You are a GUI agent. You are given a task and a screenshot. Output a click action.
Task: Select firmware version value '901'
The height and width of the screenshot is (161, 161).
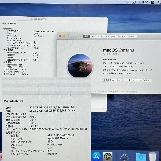pyautogui.click(x=36, y=43)
